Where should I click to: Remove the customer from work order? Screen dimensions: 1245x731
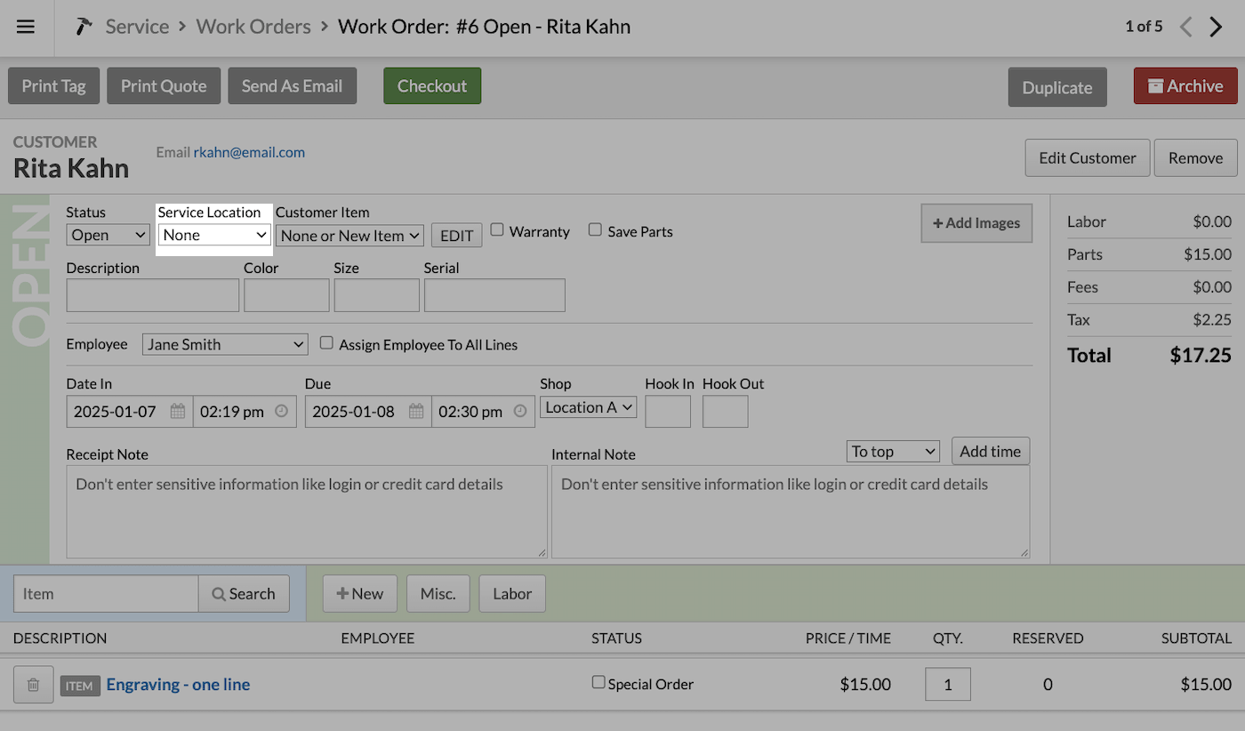point(1195,157)
